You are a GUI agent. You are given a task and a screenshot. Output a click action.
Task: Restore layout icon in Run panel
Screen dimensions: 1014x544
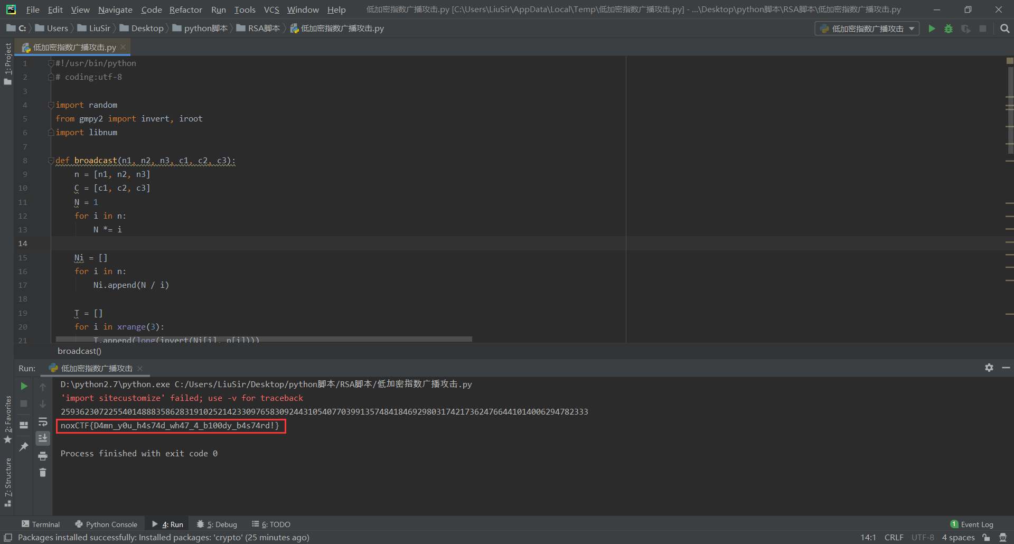point(24,425)
